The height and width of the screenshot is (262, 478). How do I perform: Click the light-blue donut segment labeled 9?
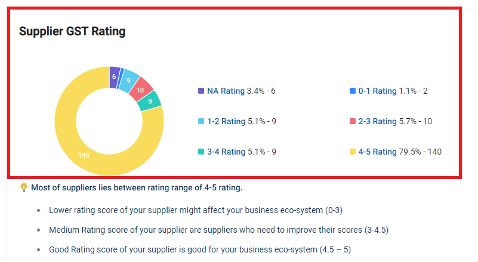(129, 80)
